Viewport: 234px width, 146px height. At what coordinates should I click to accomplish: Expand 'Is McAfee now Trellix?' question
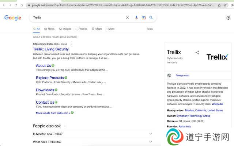click(93, 134)
